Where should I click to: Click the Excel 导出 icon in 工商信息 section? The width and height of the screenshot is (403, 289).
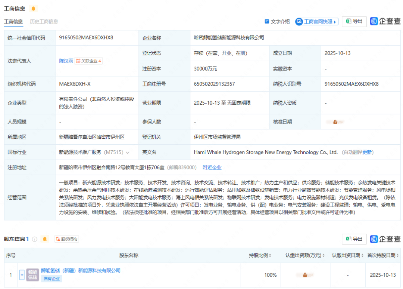[x=349, y=21]
